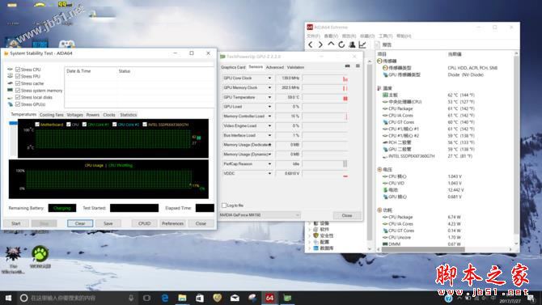Open GPU Load sensor dropdown

coord(269,107)
